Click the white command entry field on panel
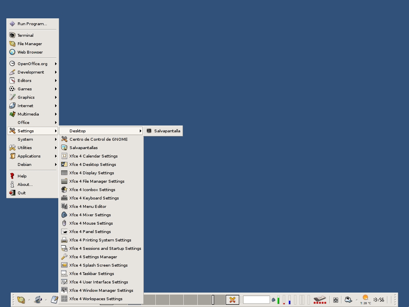Viewport: 409px width, 307px height. click(256, 300)
